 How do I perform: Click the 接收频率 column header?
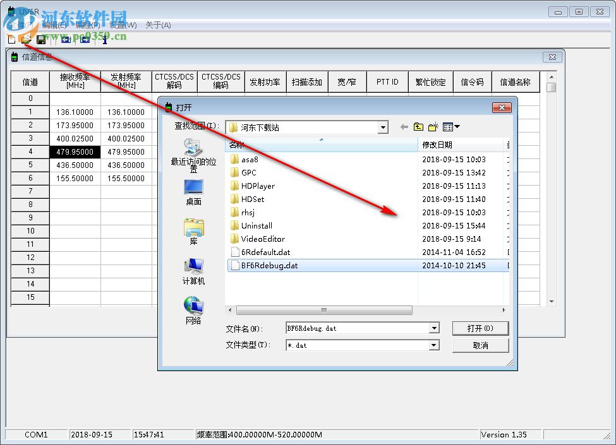coord(75,81)
